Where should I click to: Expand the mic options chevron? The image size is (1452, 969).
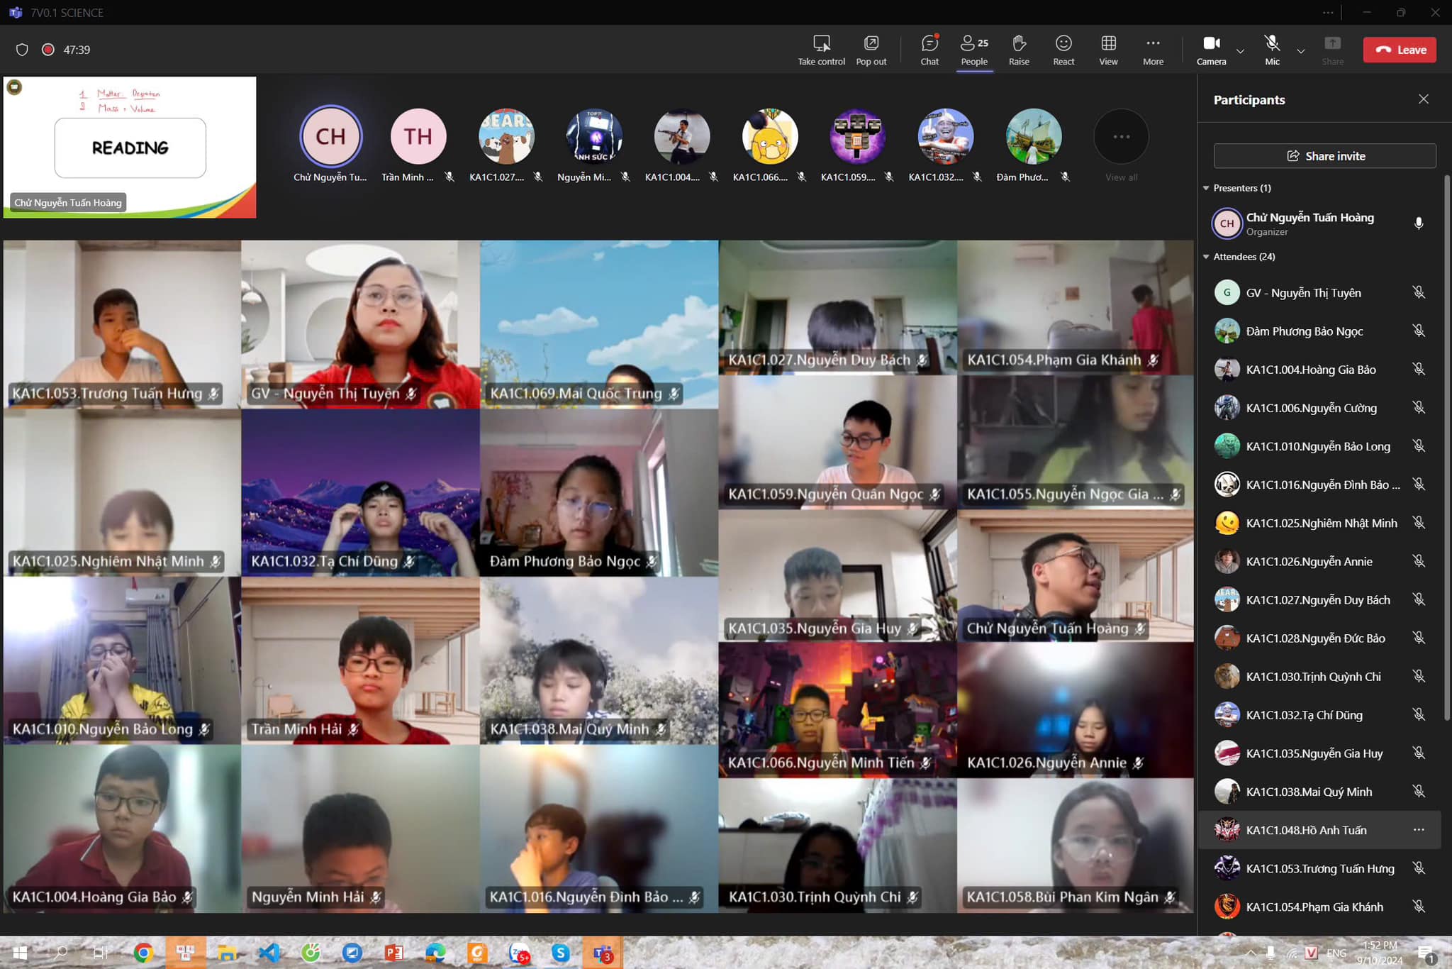coord(1300,51)
